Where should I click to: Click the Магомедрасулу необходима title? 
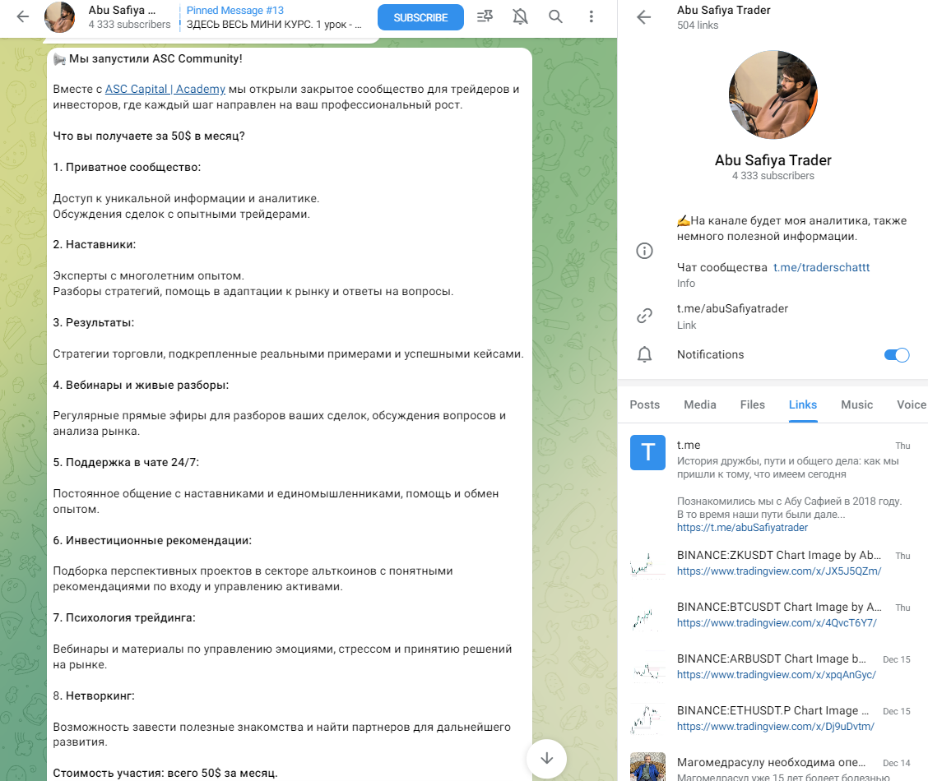coord(771,763)
